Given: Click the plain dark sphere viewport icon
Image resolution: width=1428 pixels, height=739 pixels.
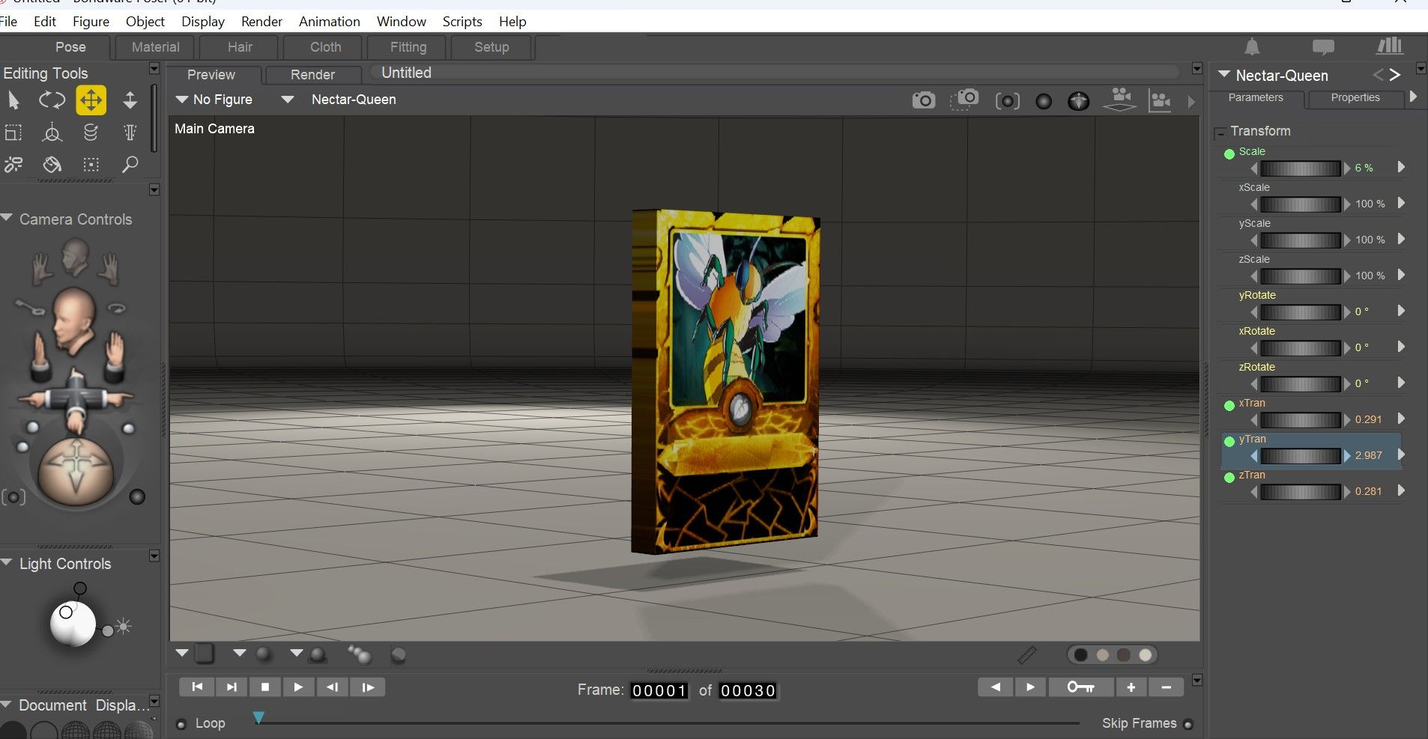Looking at the screenshot, I should (1044, 101).
